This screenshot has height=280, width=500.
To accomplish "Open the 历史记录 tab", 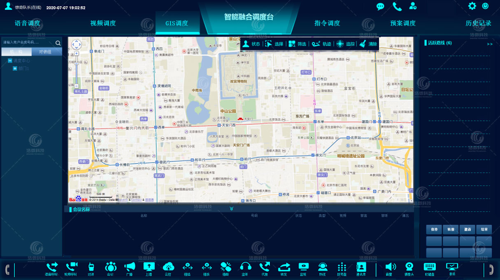I will [x=478, y=23].
